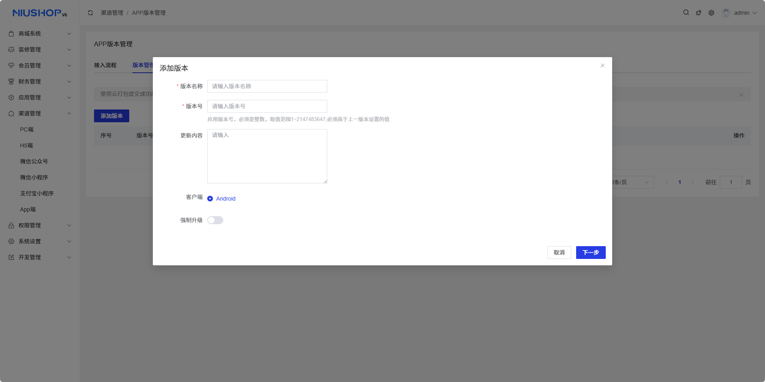Viewport: 765px width, 382px height.
Task: Click the 商城系统 bag icon
Action: 11,34
